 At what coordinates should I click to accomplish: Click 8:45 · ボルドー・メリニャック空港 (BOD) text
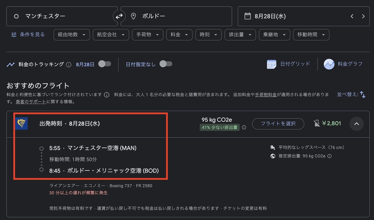coord(104,171)
